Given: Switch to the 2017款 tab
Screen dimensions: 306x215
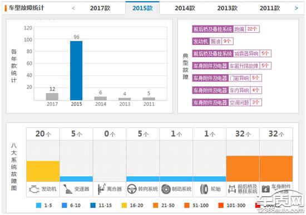Looking at the screenshot, I should [x=100, y=8].
